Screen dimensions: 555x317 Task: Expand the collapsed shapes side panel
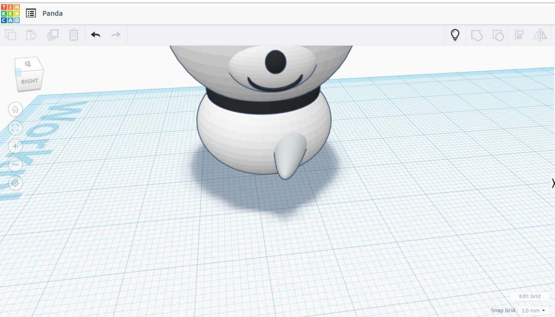[x=553, y=183]
